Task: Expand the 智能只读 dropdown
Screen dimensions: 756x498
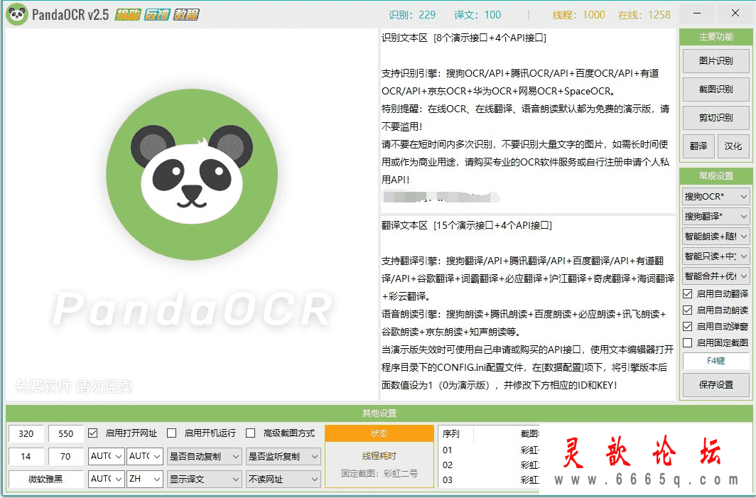Action: point(715,256)
